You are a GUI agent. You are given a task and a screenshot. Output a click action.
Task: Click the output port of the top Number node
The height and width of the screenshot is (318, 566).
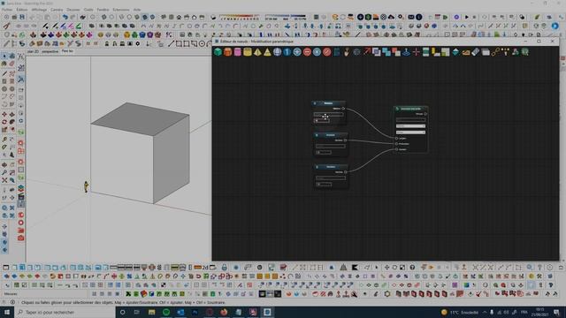pos(343,109)
